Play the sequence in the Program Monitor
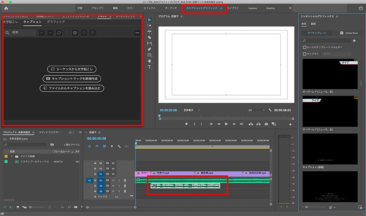Screen dimensions: 366x216 pos(226,124)
